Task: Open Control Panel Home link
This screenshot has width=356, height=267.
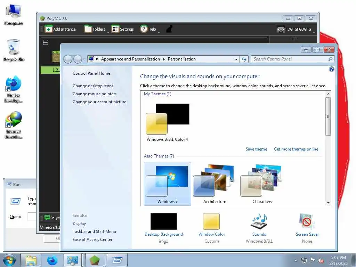Action: pos(91,73)
